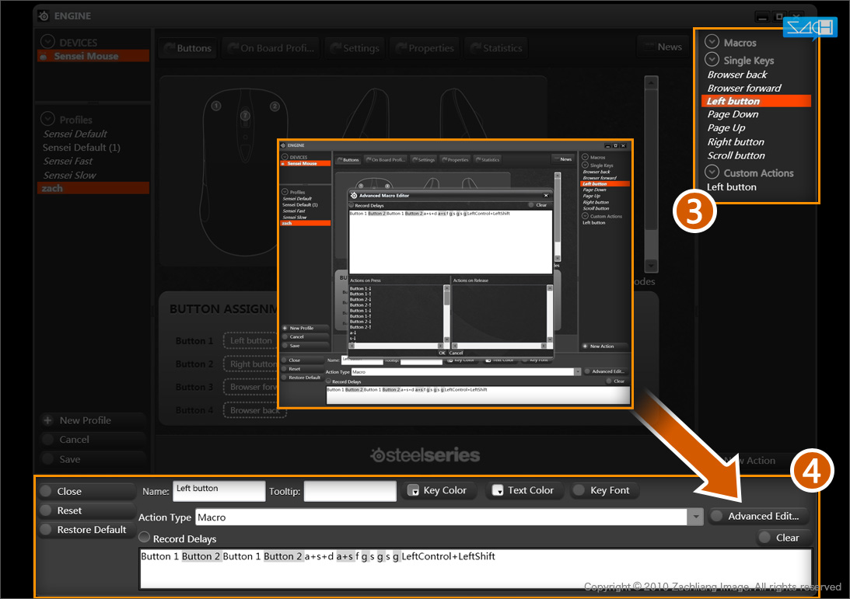Select Scroll button in the Single Keys list

coord(736,155)
